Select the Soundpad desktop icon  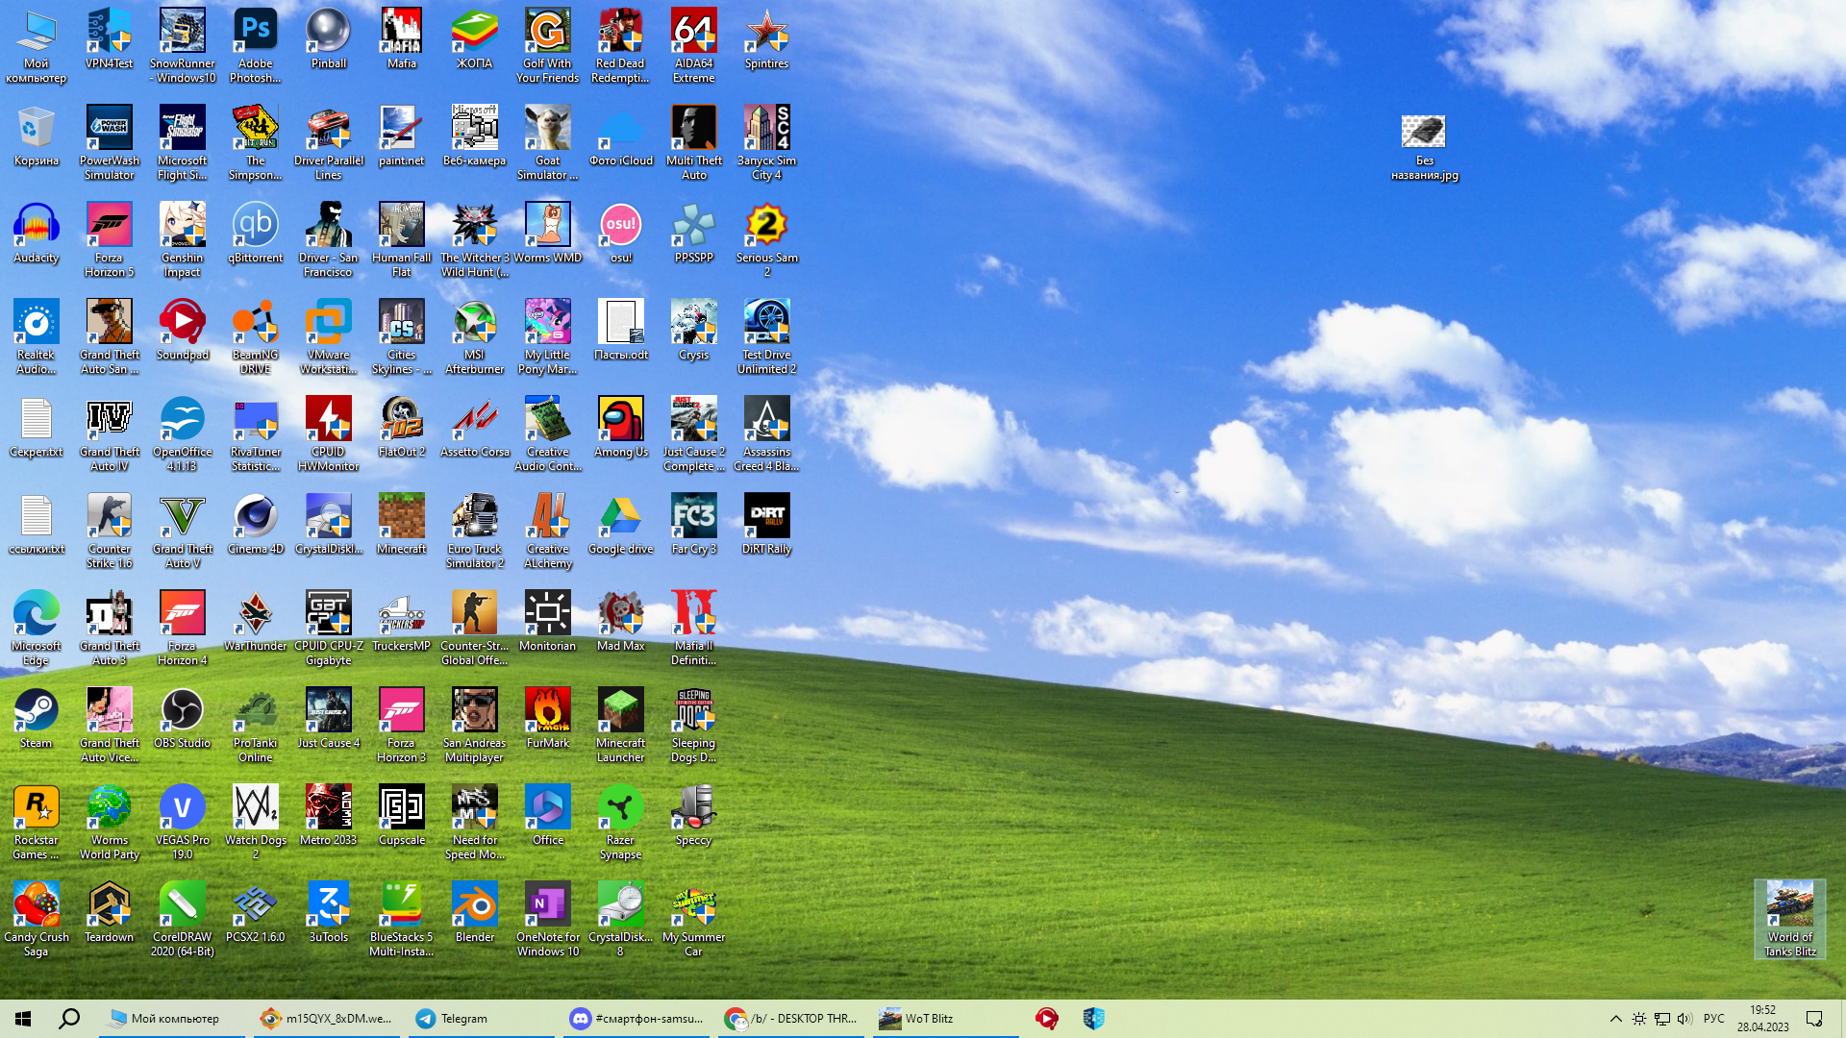click(x=183, y=330)
